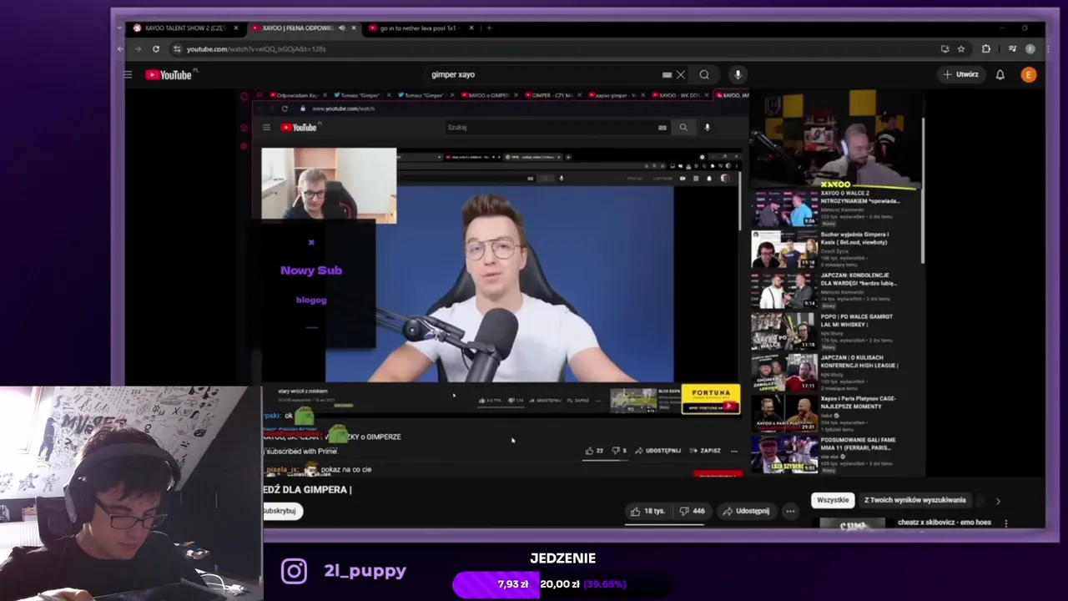Start voice search with the microphone icon
This screenshot has width=1068, height=601.
point(738,74)
